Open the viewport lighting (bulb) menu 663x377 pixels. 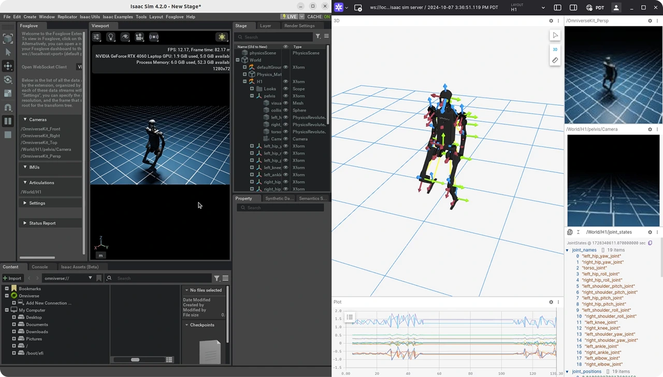pyautogui.click(x=110, y=37)
